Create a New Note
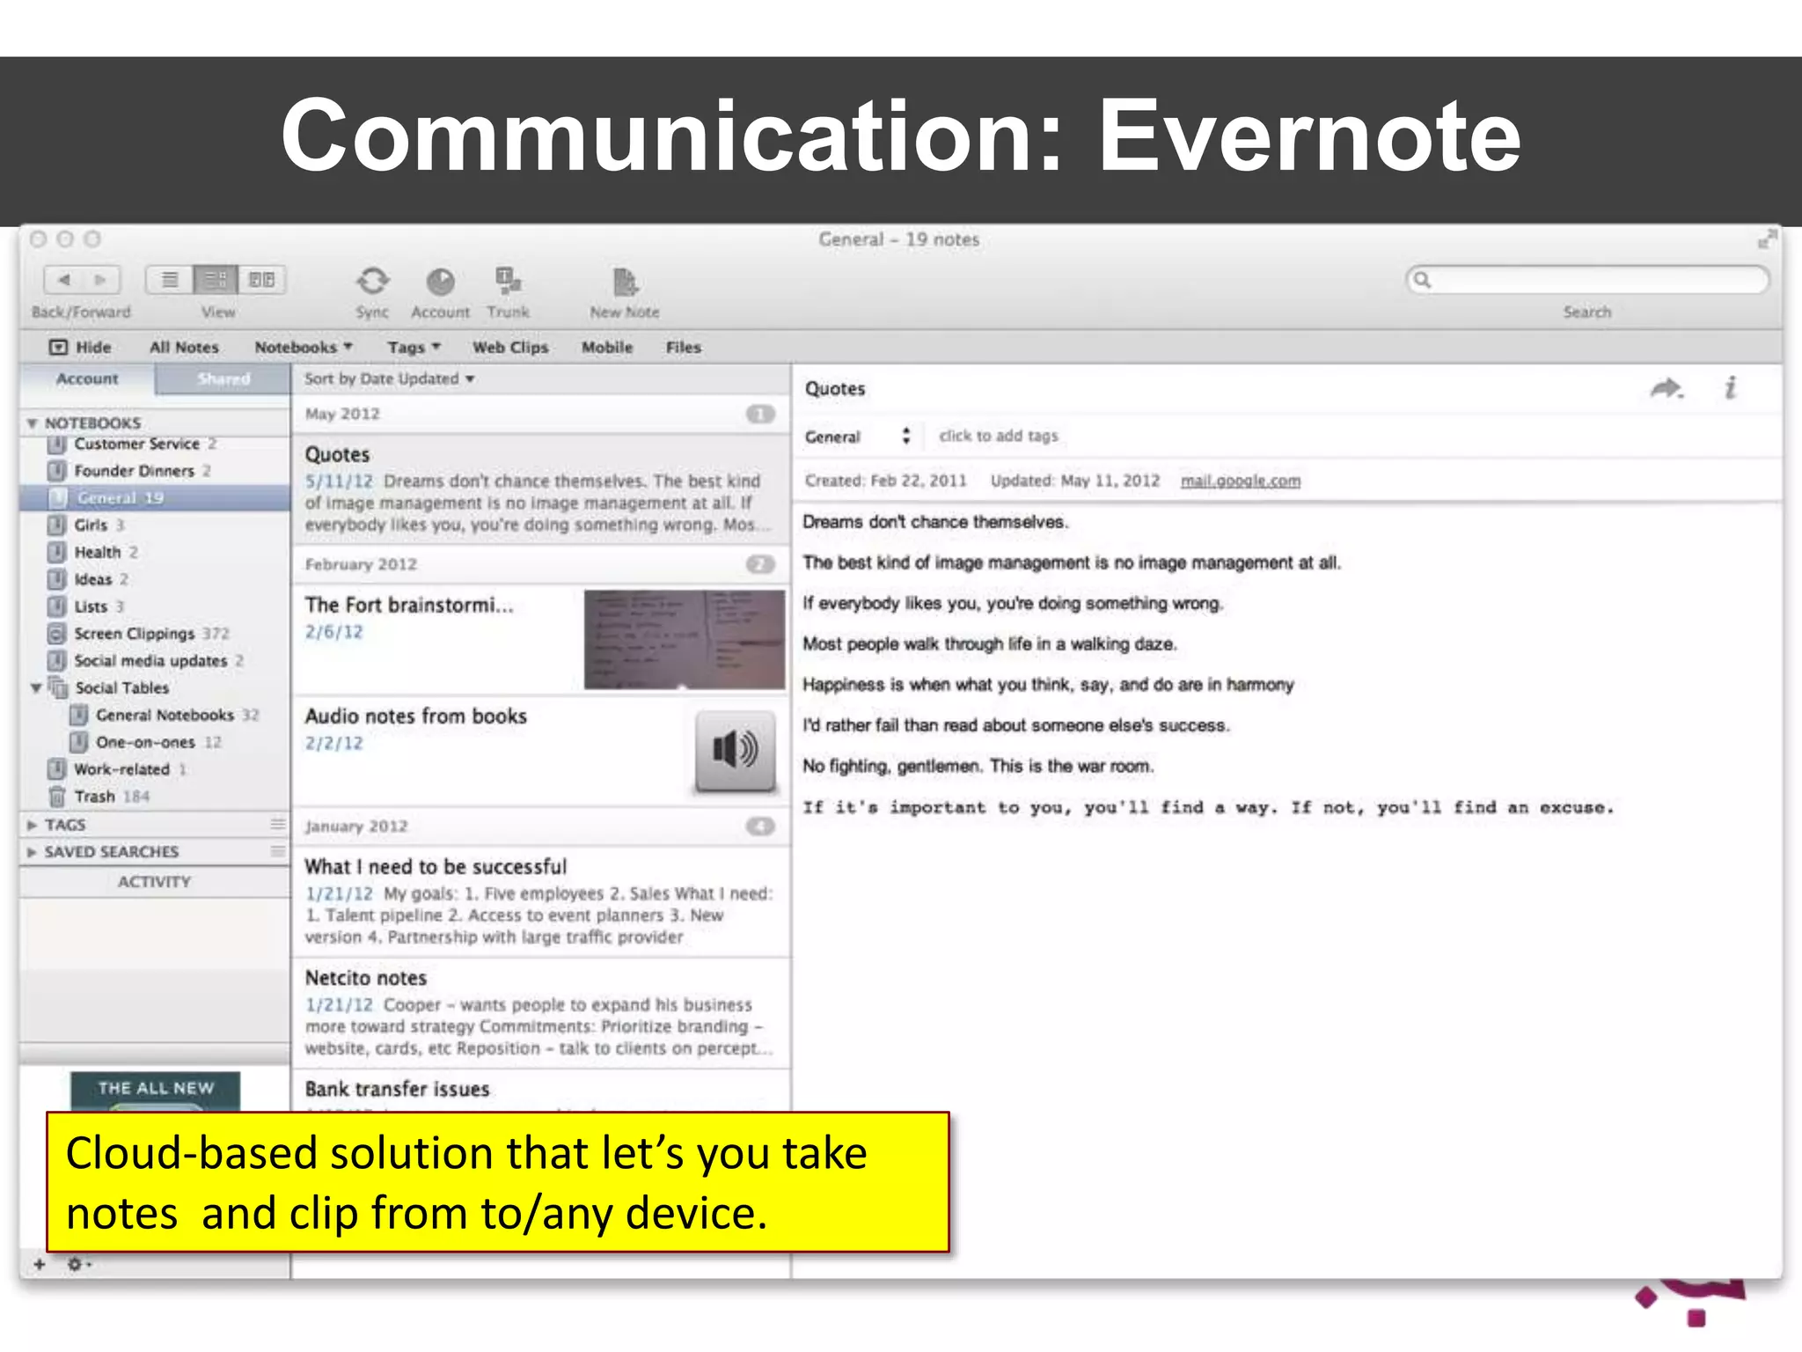 point(625,282)
